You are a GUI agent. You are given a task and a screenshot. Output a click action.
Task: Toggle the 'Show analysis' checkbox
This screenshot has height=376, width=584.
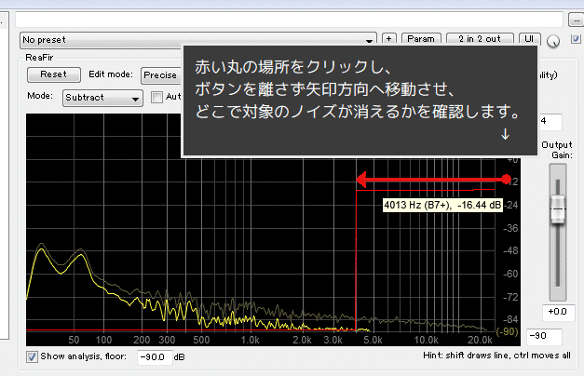coord(33,356)
